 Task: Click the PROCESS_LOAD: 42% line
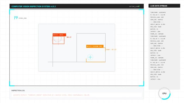tap(157, 17)
